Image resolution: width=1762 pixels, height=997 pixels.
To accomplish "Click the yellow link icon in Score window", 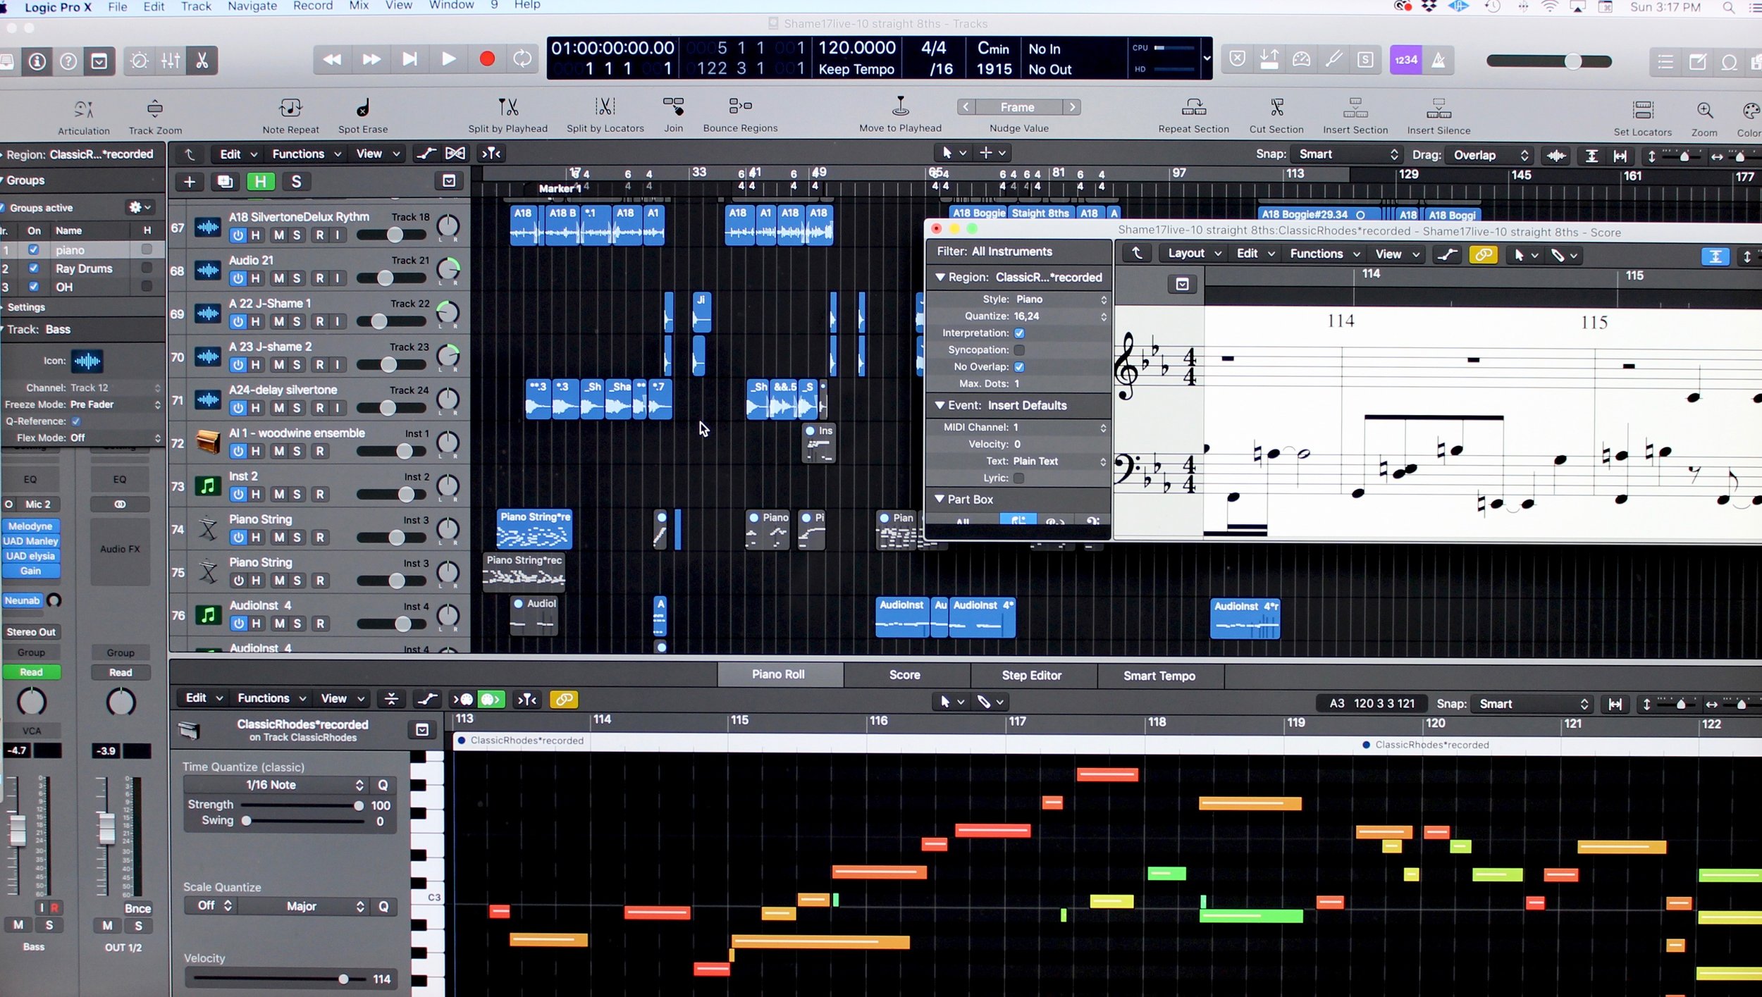I will click(x=1483, y=254).
